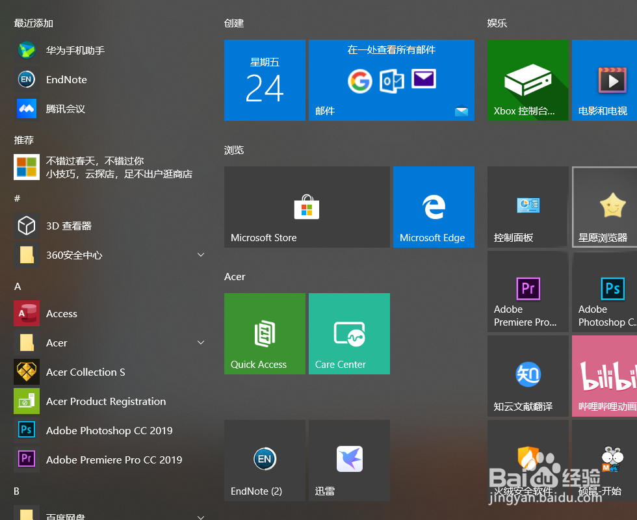The width and height of the screenshot is (637, 520).
Task: Launch the 迅雷 tile
Action: [x=350, y=460]
